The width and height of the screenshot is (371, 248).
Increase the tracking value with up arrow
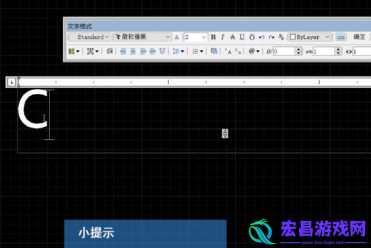coord(338,49)
